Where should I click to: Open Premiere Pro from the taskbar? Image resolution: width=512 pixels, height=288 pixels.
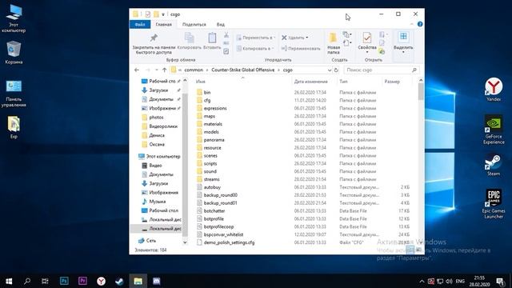82,281
